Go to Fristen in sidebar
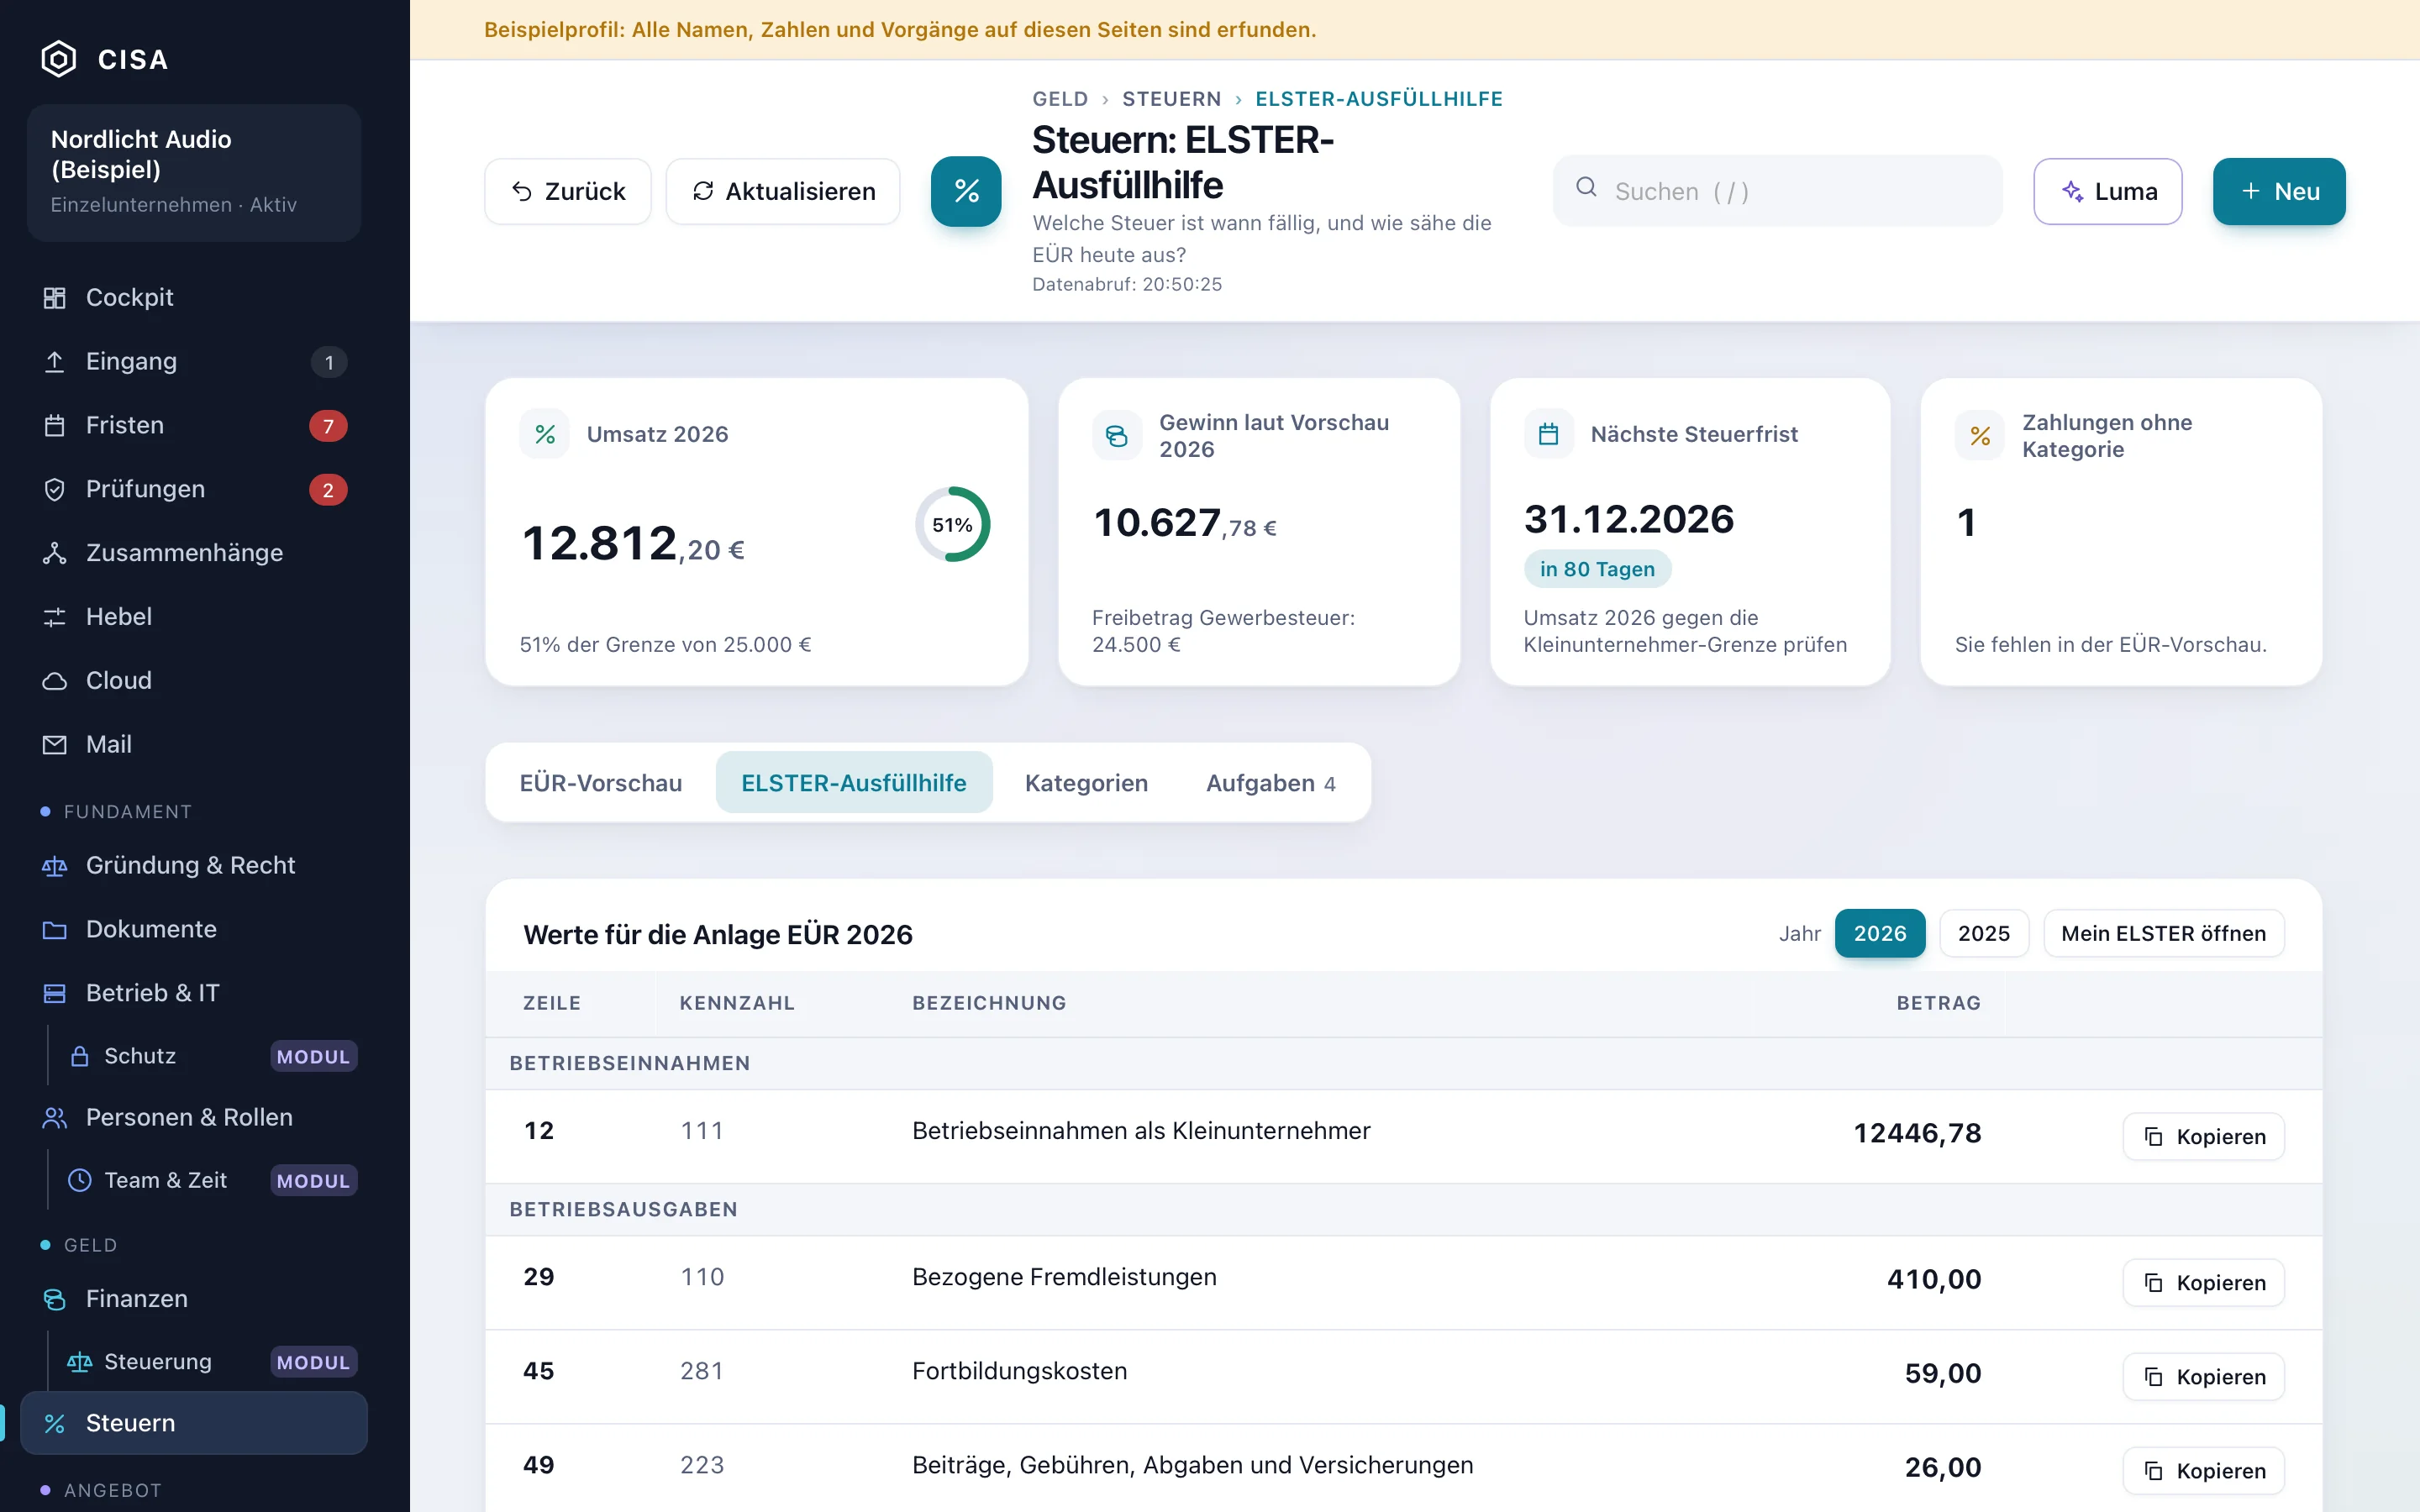The width and height of the screenshot is (2420, 1512). coord(194,425)
